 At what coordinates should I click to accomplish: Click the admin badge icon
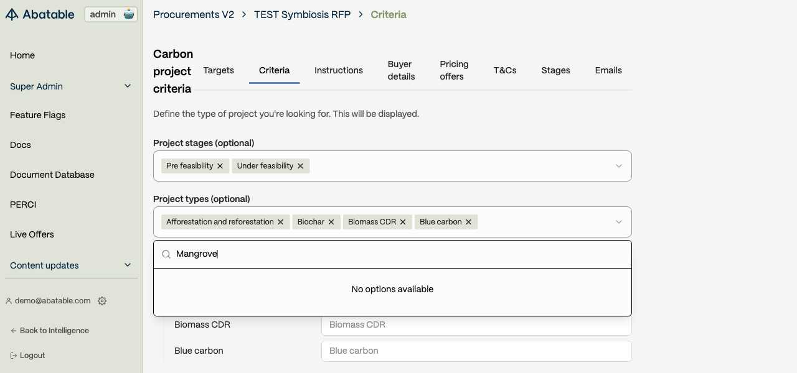pos(129,14)
